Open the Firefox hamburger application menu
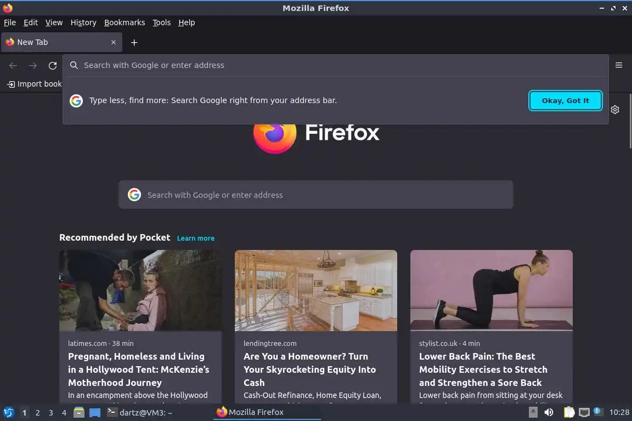 pos(619,65)
